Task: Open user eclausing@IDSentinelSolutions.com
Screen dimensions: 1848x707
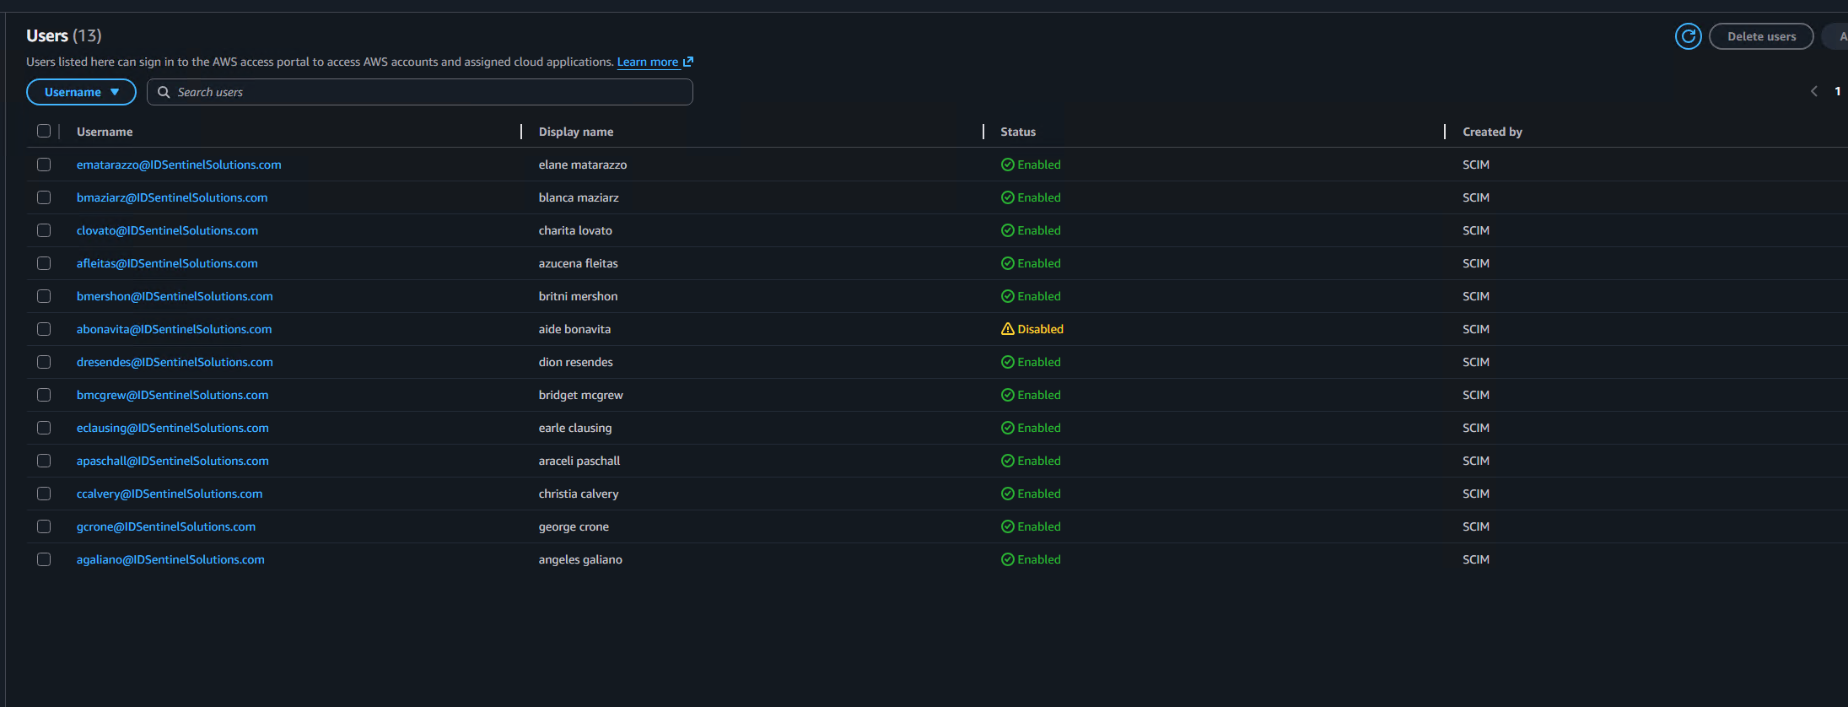Action: pos(173,428)
